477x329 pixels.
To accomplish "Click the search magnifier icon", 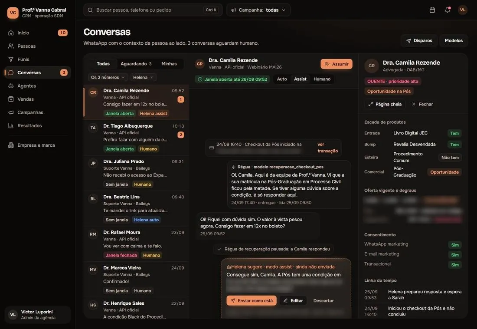I will point(90,10).
